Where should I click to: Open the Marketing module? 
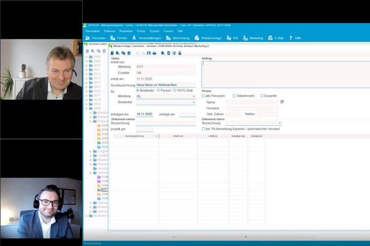coord(253,38)
